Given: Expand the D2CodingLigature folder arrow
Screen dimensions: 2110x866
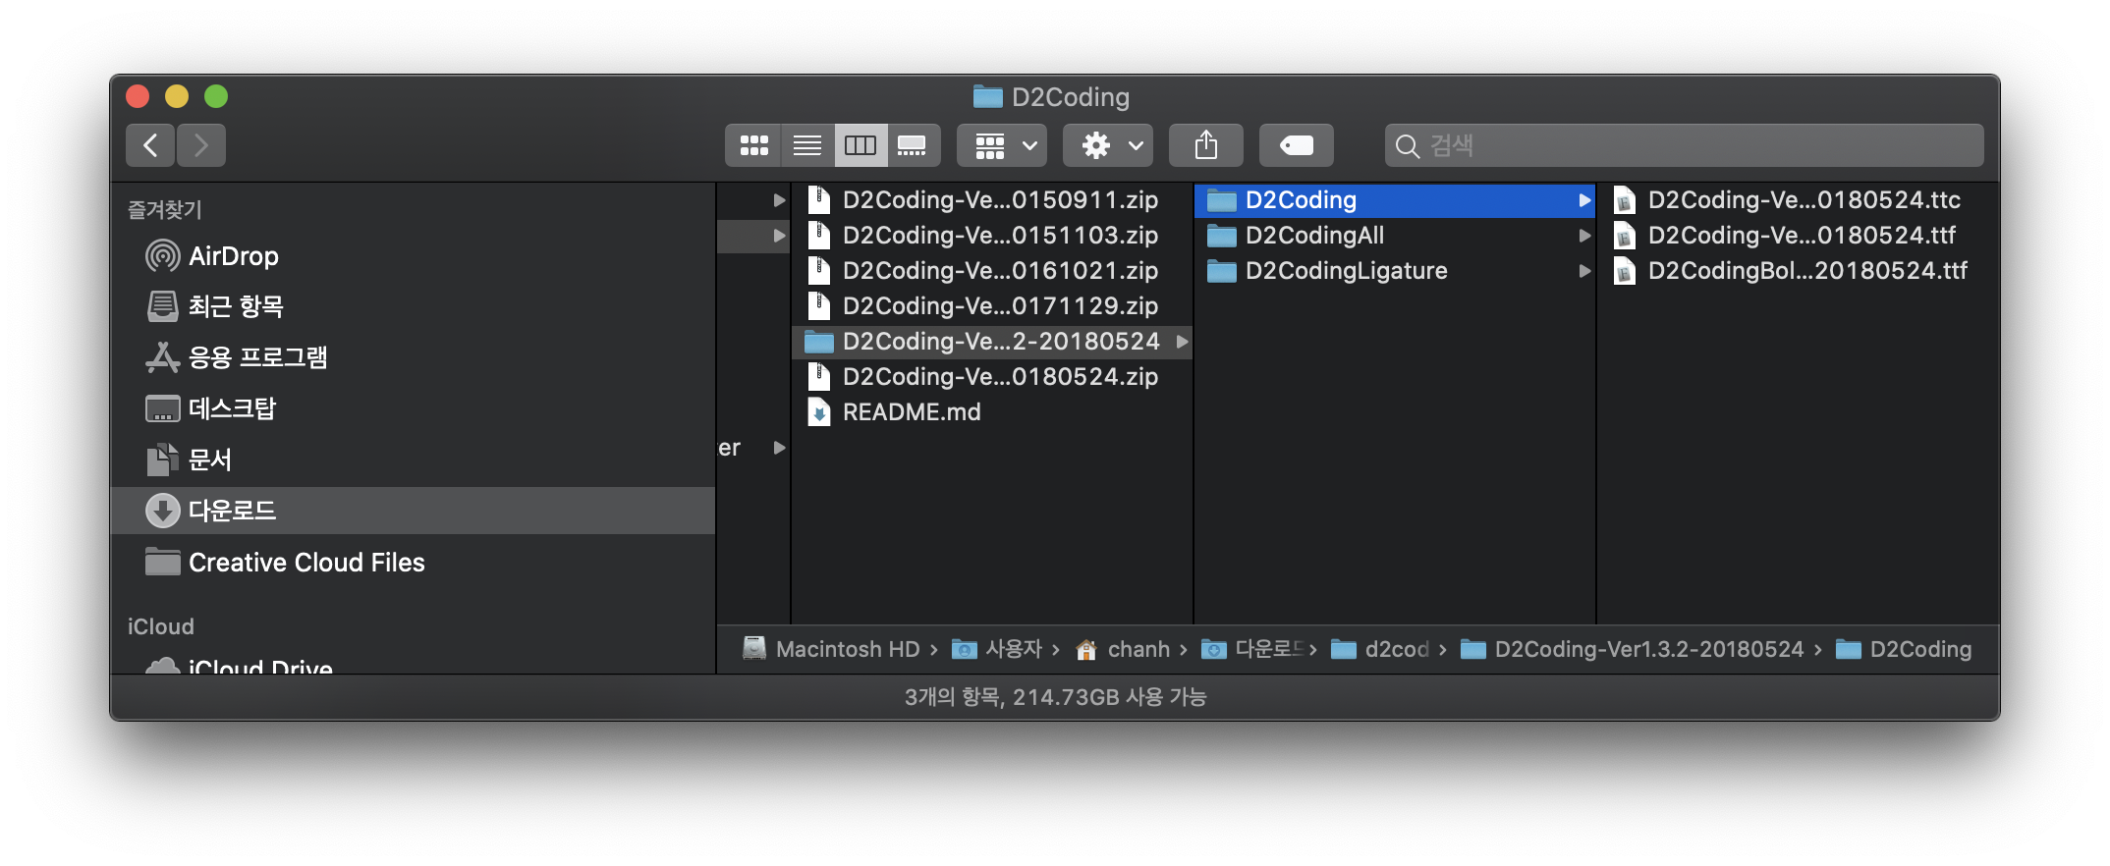Looking at the screenshot, I should (1583, 271).
